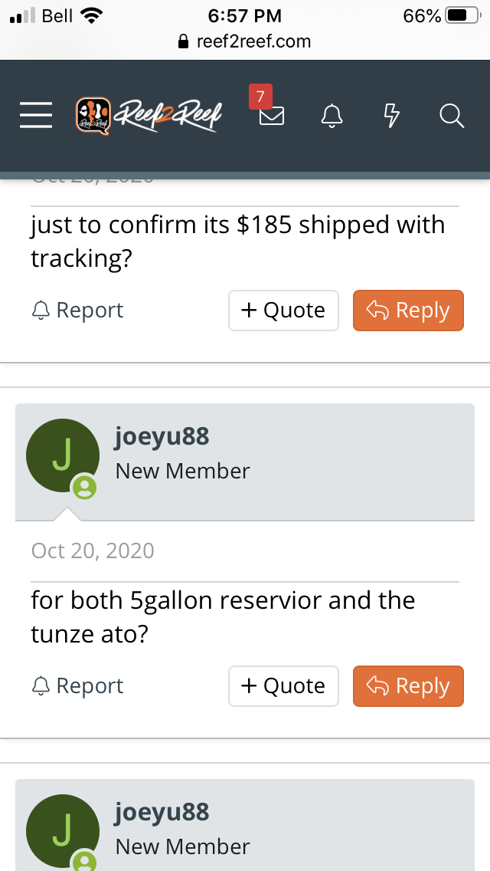
Task: Tap the red 7 unread badge
Action: (260, 97)
